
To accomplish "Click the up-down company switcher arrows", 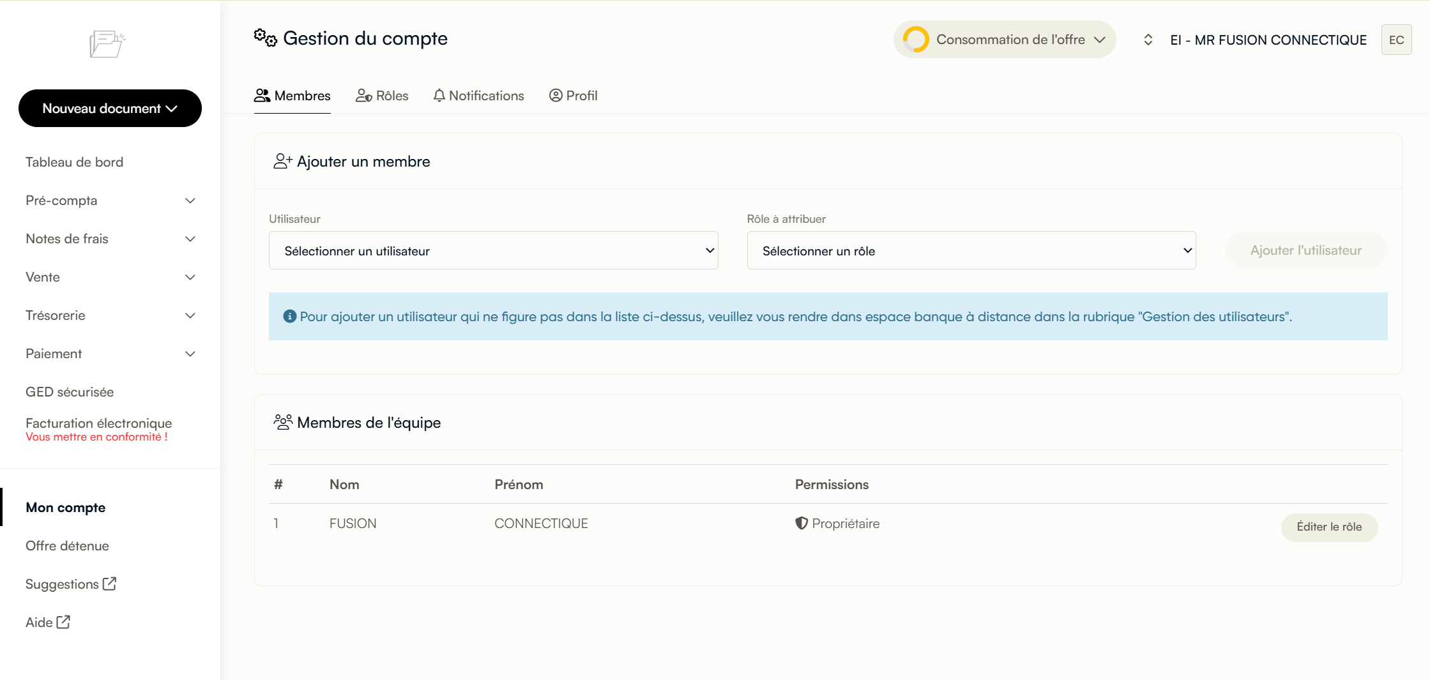I will [x=1148, y=40].
